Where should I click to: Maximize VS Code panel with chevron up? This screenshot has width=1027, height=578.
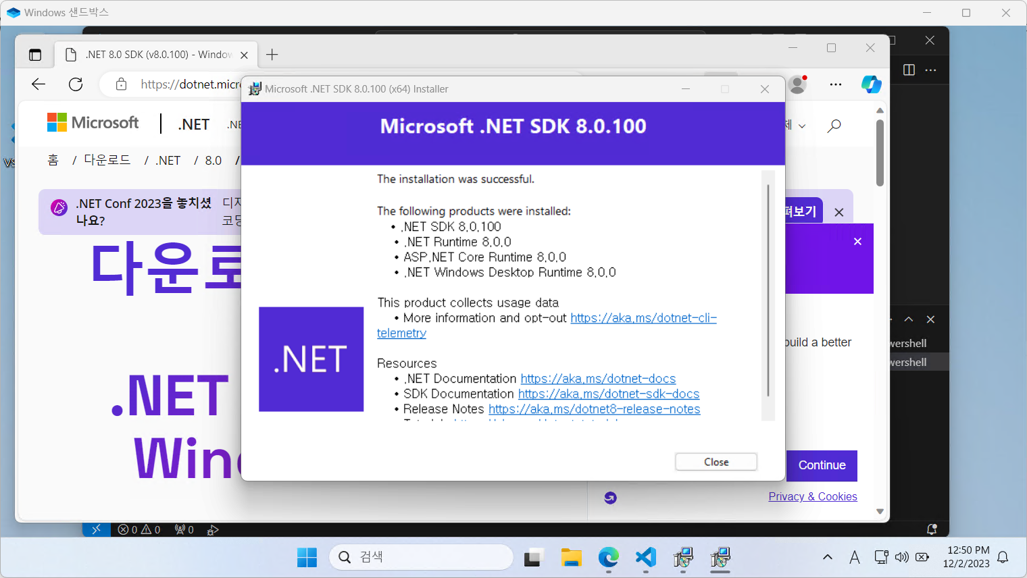click(x=909, y=319)
